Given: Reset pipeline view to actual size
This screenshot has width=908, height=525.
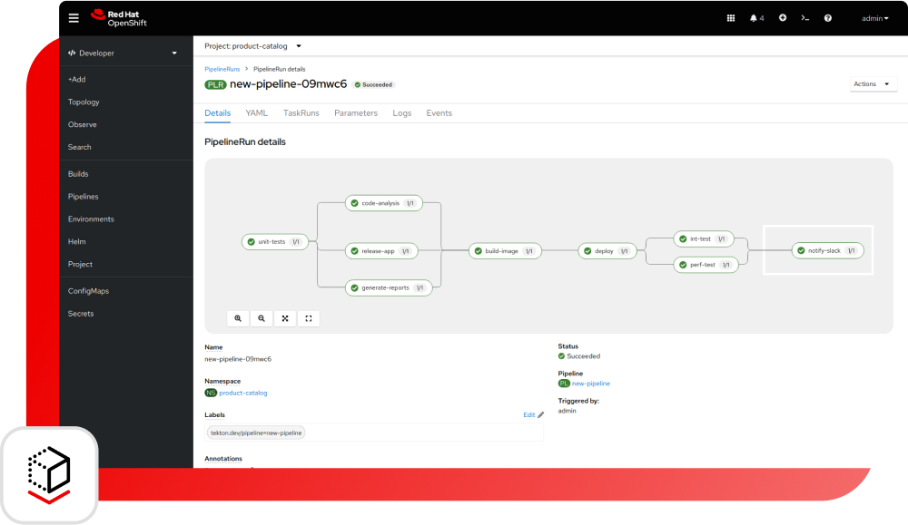Looking at the screenshot, I should [308, 318].
